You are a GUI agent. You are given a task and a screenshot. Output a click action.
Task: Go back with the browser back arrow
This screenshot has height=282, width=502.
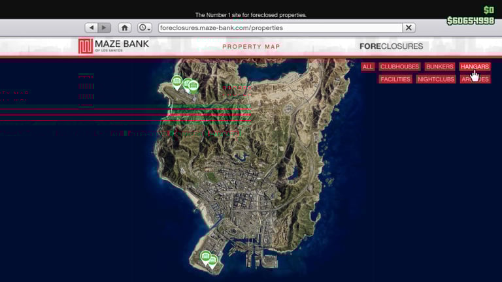click(92, 28)
